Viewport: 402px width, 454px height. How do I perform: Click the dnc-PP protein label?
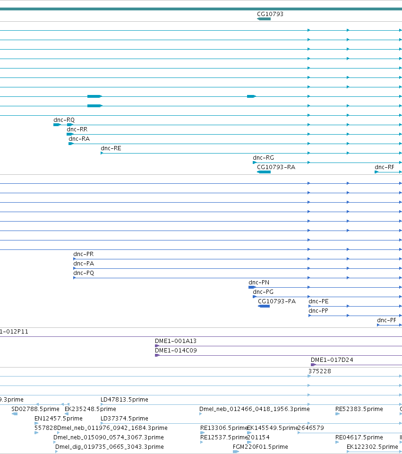[318, 311]
